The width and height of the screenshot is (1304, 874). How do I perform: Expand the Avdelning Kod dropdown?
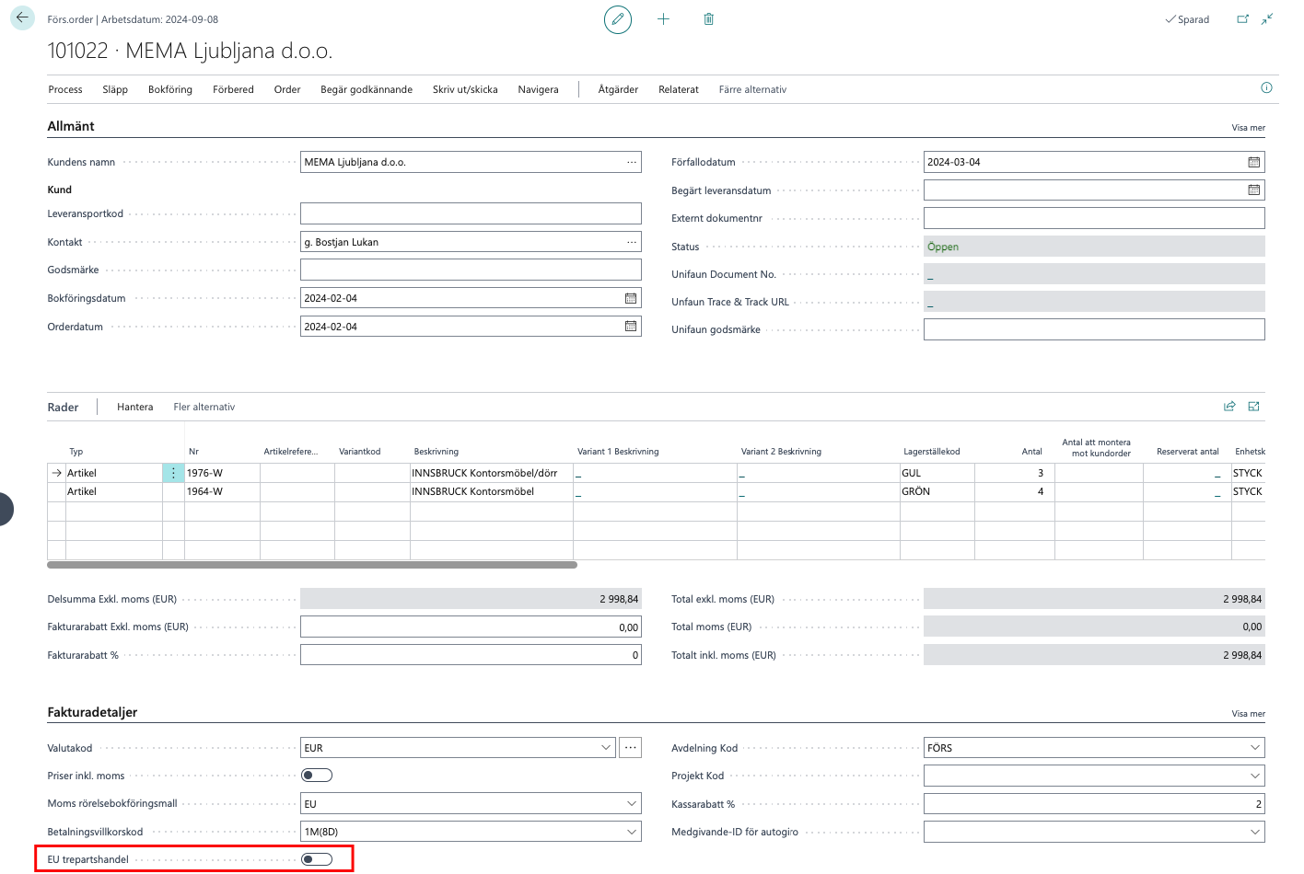[1254, 748]
